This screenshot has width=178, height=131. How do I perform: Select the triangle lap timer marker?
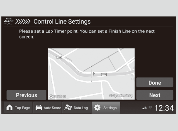[94, 74]
